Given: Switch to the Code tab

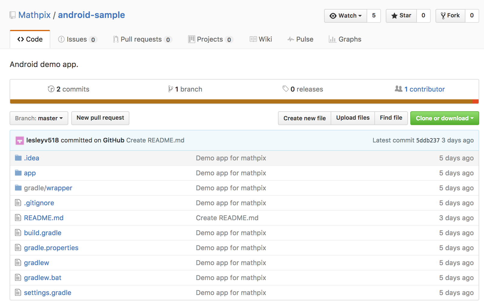Looking at the screenshot, I should point(30,39).
